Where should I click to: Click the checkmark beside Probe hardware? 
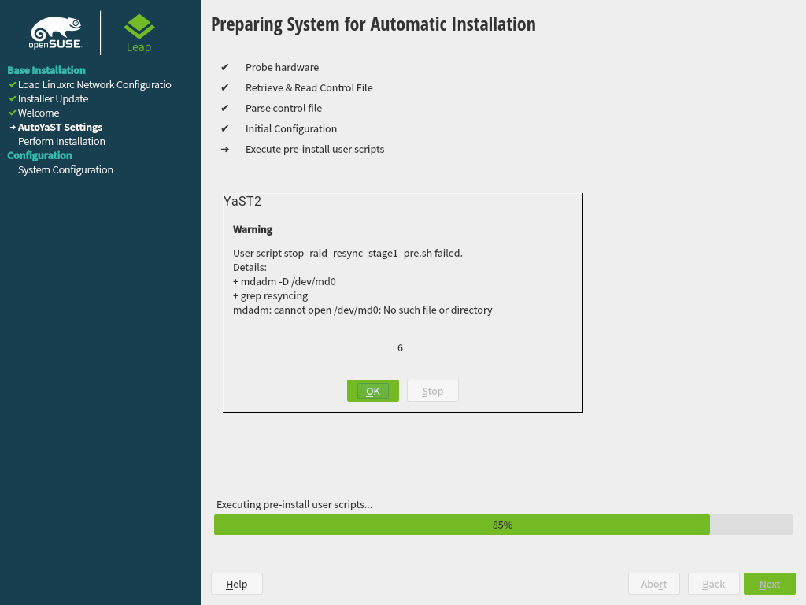click(x=224, y=68)
